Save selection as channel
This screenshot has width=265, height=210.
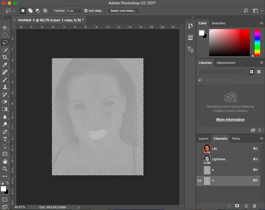pyautogui.click(x=237, y=206)
